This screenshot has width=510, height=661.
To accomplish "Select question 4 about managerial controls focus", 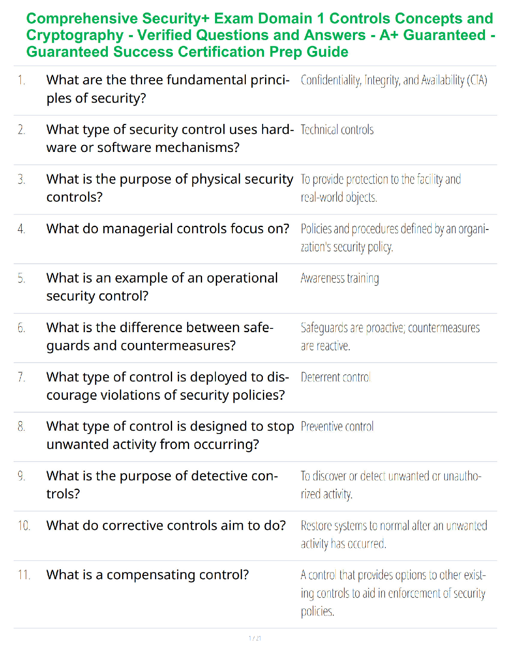I will (x=167, y=229).
